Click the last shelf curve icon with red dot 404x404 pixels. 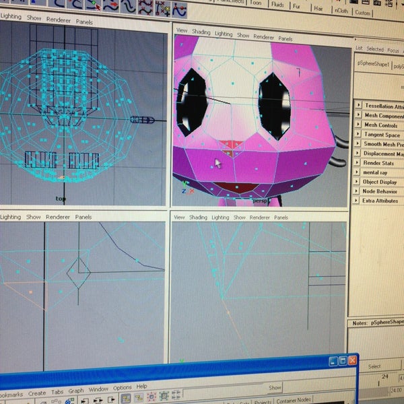179,10
